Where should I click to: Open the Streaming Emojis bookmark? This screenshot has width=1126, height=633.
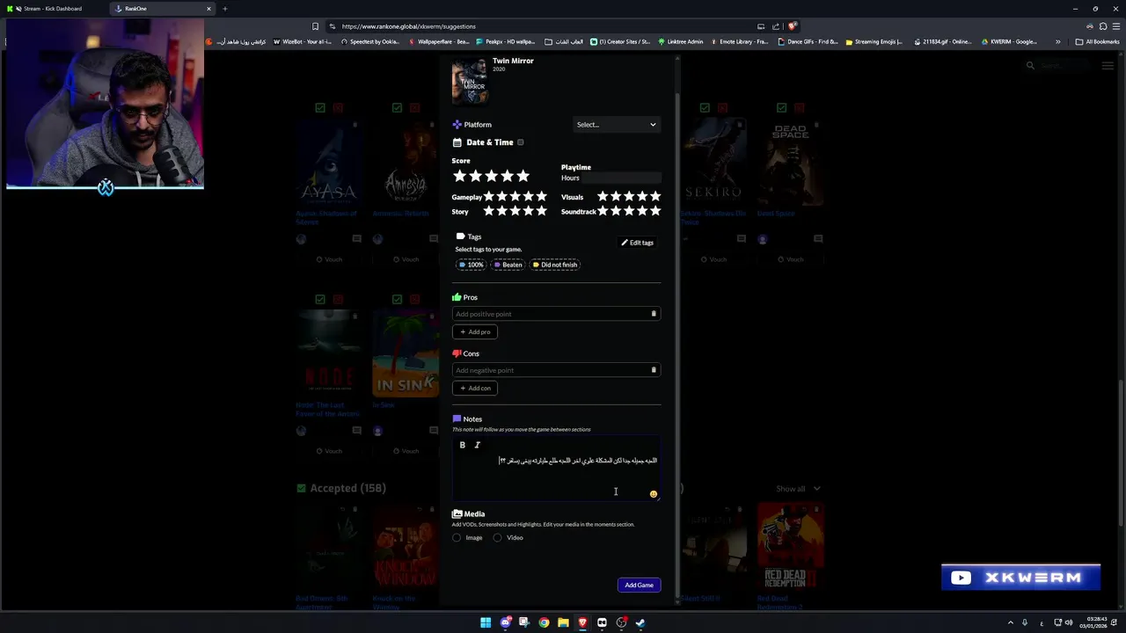(874, 41)
